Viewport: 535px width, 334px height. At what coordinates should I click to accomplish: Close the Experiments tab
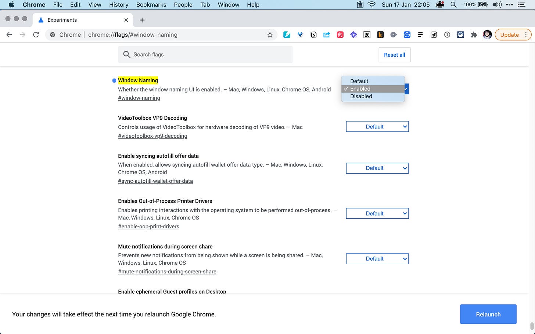click(x=126, y=20)
